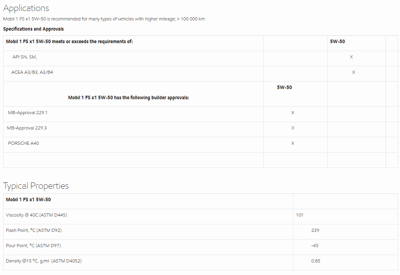Click MB-Approval 229.1 cell
This screenshot has height=275, width=400.
click(28, 113)
